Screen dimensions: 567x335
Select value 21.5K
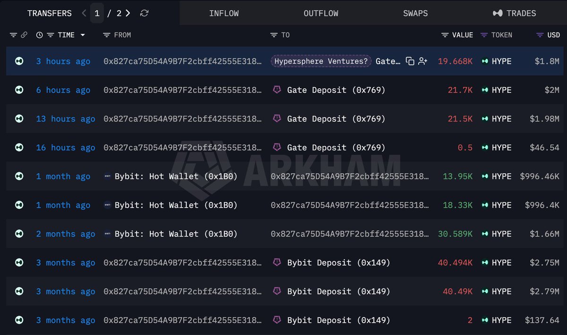460,119
